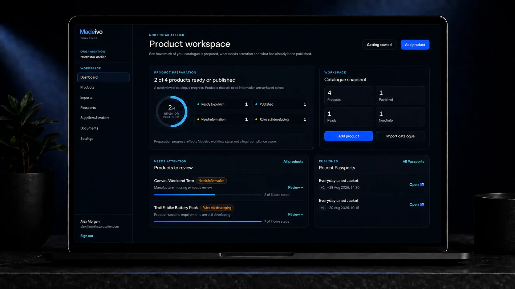Click Canvas Weekend Tote product name
Image resolution: width=515 pixels, height=289 pixels.
coord(174,181)
